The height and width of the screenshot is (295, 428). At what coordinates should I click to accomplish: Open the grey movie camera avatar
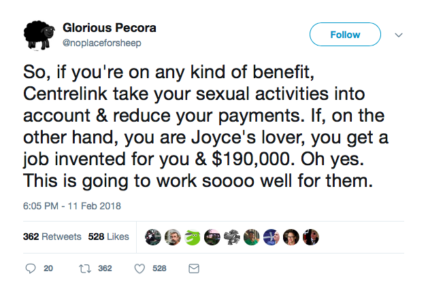pyautogui.click(x=232, y=237)
